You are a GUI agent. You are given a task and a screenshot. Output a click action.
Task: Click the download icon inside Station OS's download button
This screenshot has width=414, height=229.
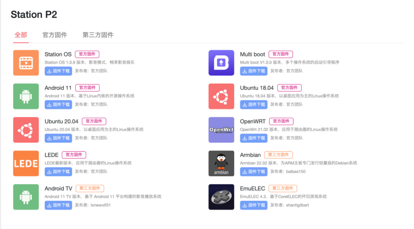(49, 71)
